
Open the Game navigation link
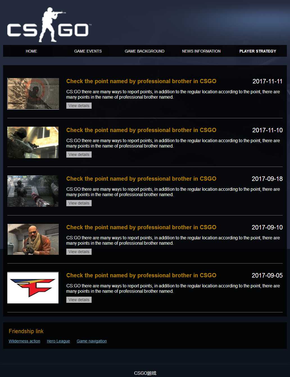(92, 341)
